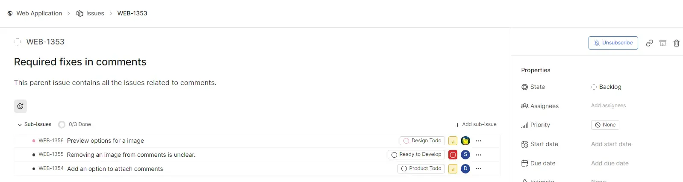Click the Add sub-issue button

pos(476,124)
